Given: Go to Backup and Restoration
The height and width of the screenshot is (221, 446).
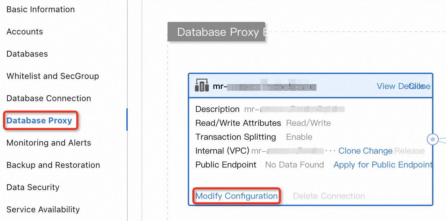Looking at the screenshot, I should (53, 165).
